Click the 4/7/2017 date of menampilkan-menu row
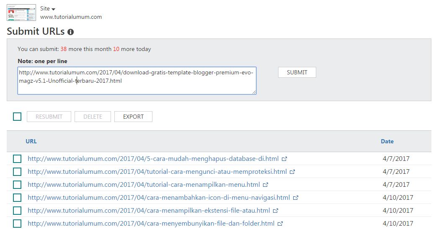This screenshot has height=229, width=436. click(x=396, y=185)
